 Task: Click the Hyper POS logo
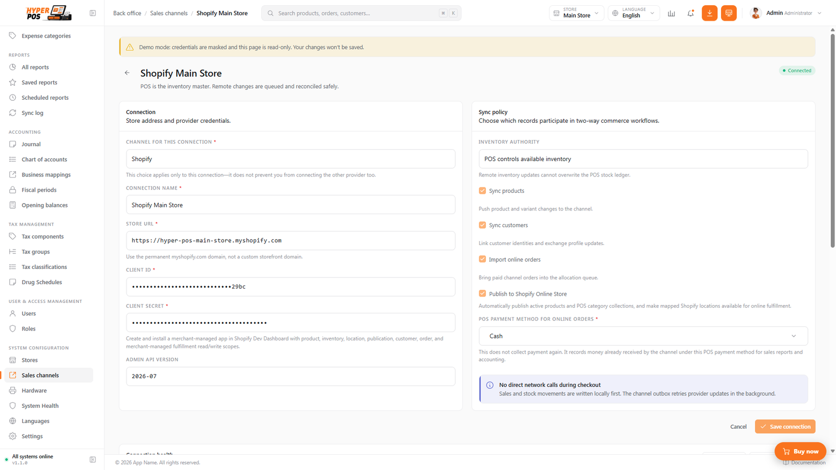pos(49,13)
